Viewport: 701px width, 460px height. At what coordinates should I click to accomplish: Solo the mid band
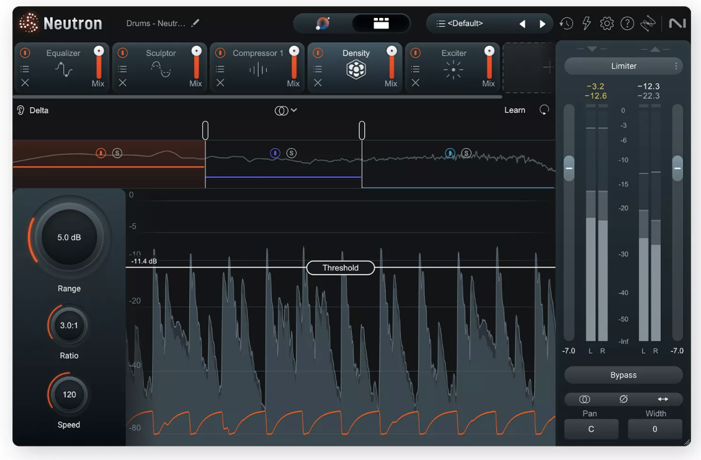(292, 153)
